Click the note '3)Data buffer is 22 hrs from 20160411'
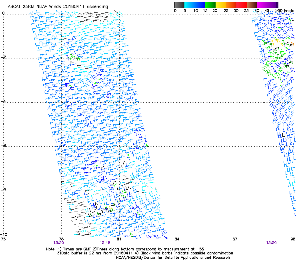Screen dimensions: 296x260 click(95, 253)
